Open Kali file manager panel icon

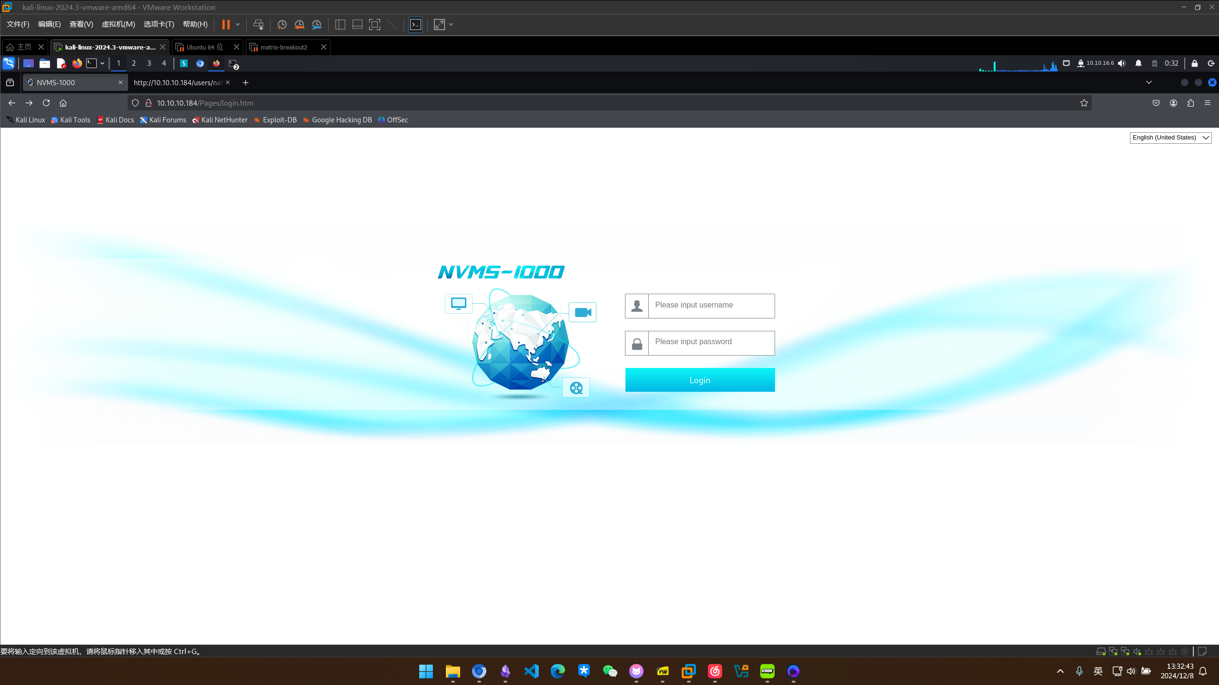(x=45, y=63)
